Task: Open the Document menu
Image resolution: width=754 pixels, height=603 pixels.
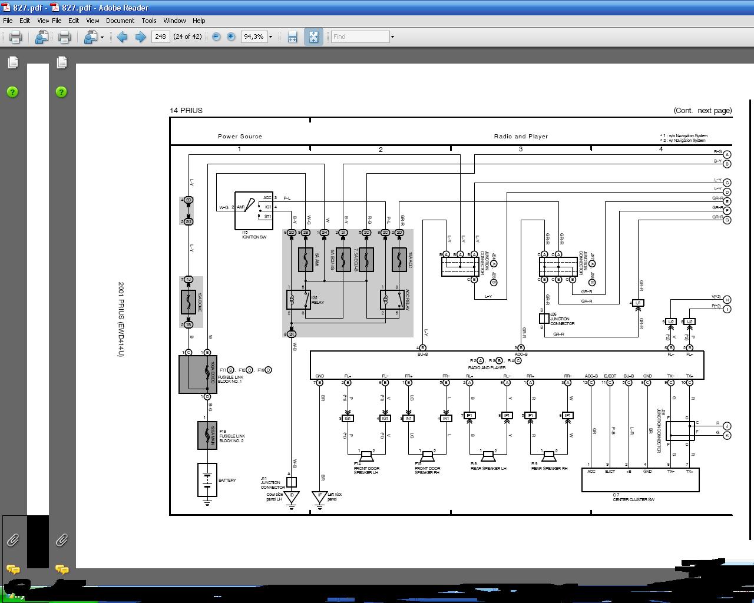Action: tap(120, 20)
